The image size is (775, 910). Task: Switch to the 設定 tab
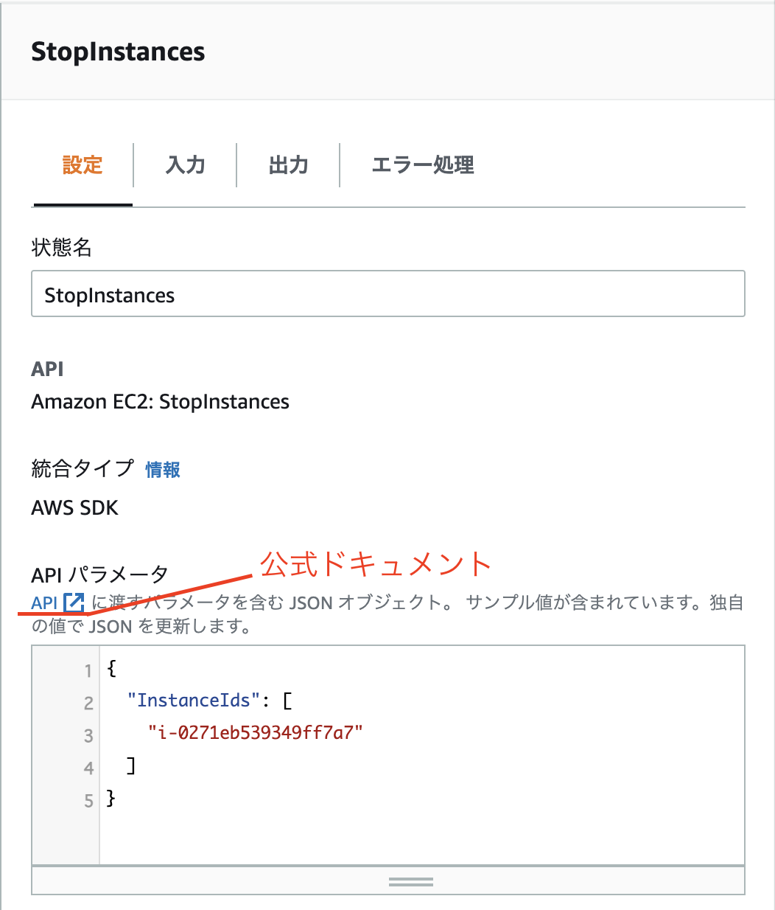[83, 165]
